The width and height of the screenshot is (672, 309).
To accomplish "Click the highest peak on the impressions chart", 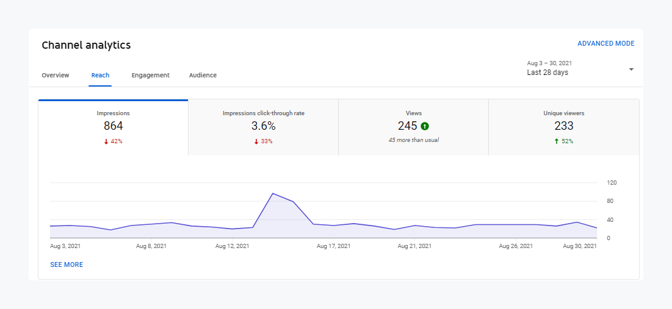I will tap(273, 193).
